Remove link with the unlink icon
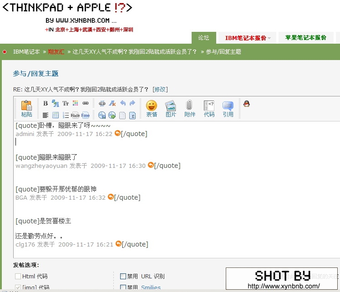The height and width of the screenshot is (292, 340). tap(102, 103)
